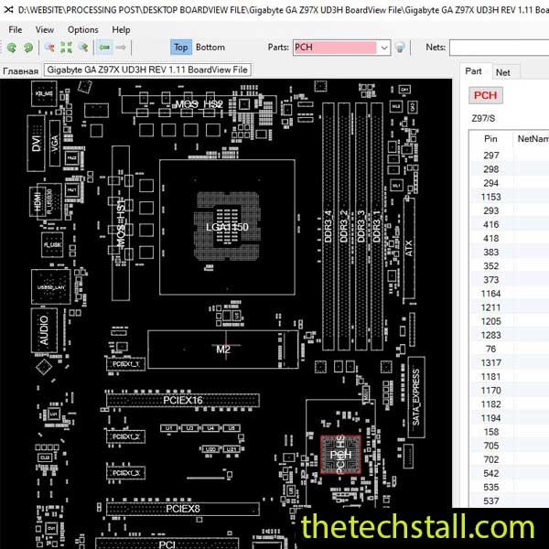The width and height of the screenshot is (549, 549).
Task: Select pin 1153 row in pin list
Action: coord(491,197)
